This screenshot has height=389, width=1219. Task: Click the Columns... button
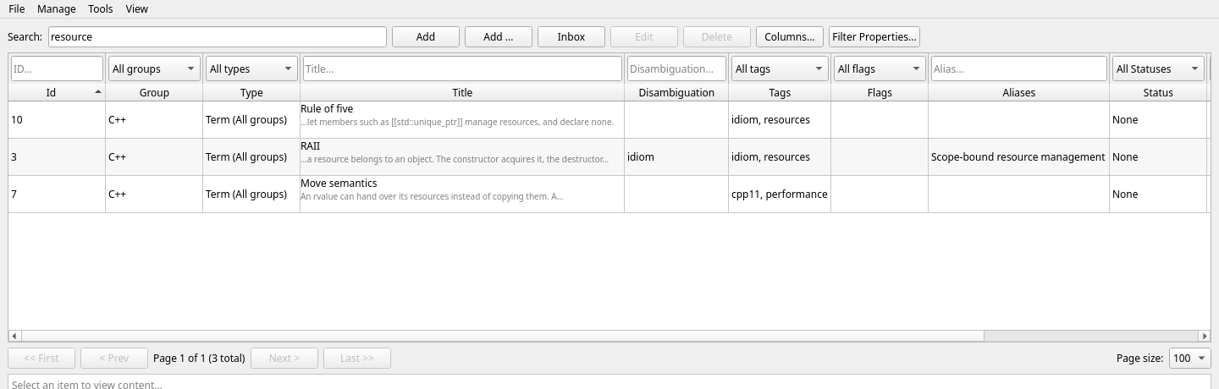(x=790, y=36)
